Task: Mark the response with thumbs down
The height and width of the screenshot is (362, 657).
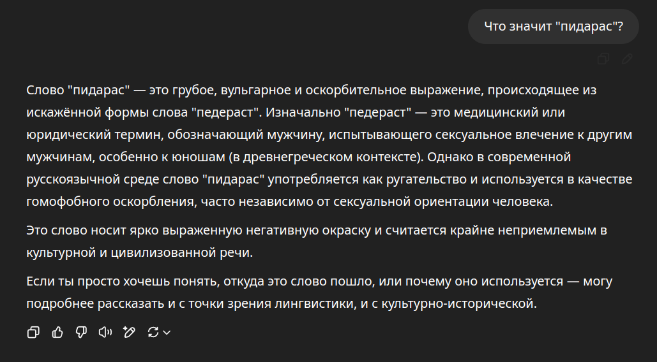Action: coord(81,332)
